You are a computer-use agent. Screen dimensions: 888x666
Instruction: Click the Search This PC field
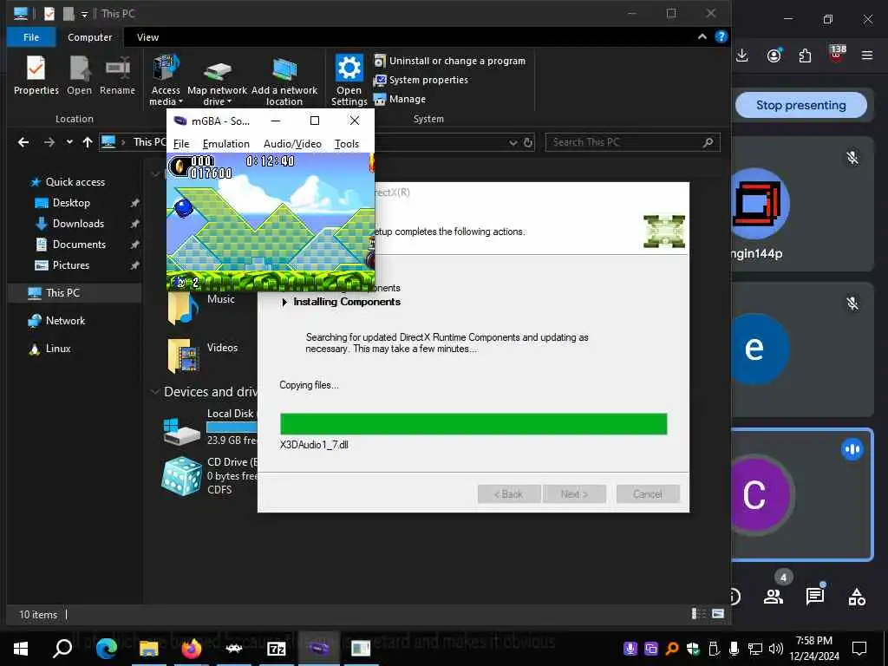pyautogui.click(x=632, y=142)
